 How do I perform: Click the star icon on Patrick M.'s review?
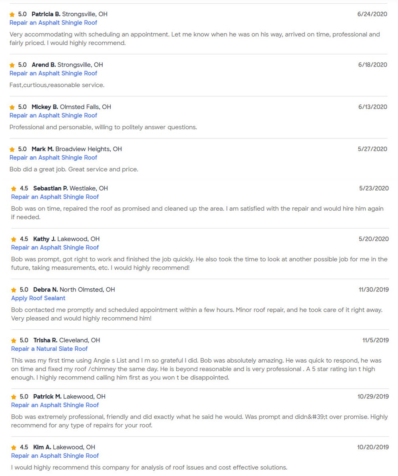14,397
